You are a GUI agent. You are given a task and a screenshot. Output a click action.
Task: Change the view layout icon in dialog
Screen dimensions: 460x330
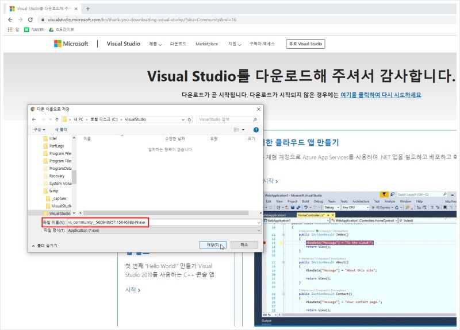tap(236, 130)
